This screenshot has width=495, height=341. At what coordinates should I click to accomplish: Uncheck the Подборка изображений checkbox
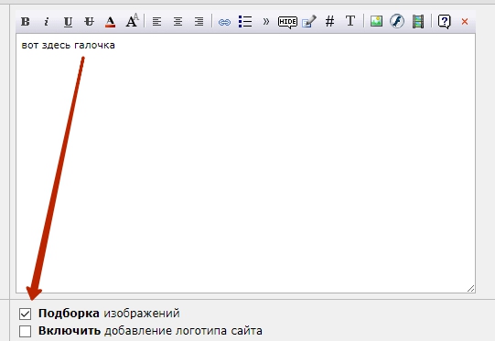click(x=25, y=314)
